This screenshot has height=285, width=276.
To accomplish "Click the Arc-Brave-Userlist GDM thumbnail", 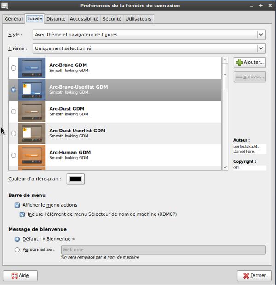I will point(32,90).
